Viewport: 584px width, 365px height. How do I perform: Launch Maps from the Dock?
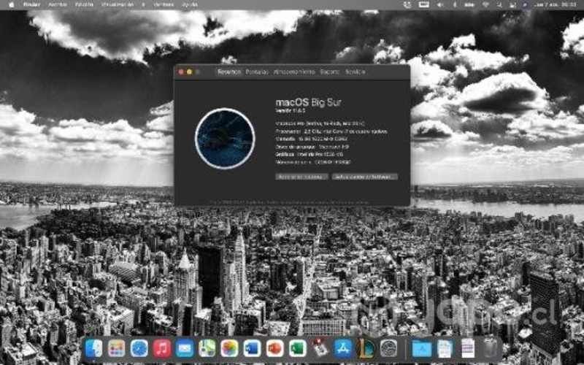click(x=207, y=349)
